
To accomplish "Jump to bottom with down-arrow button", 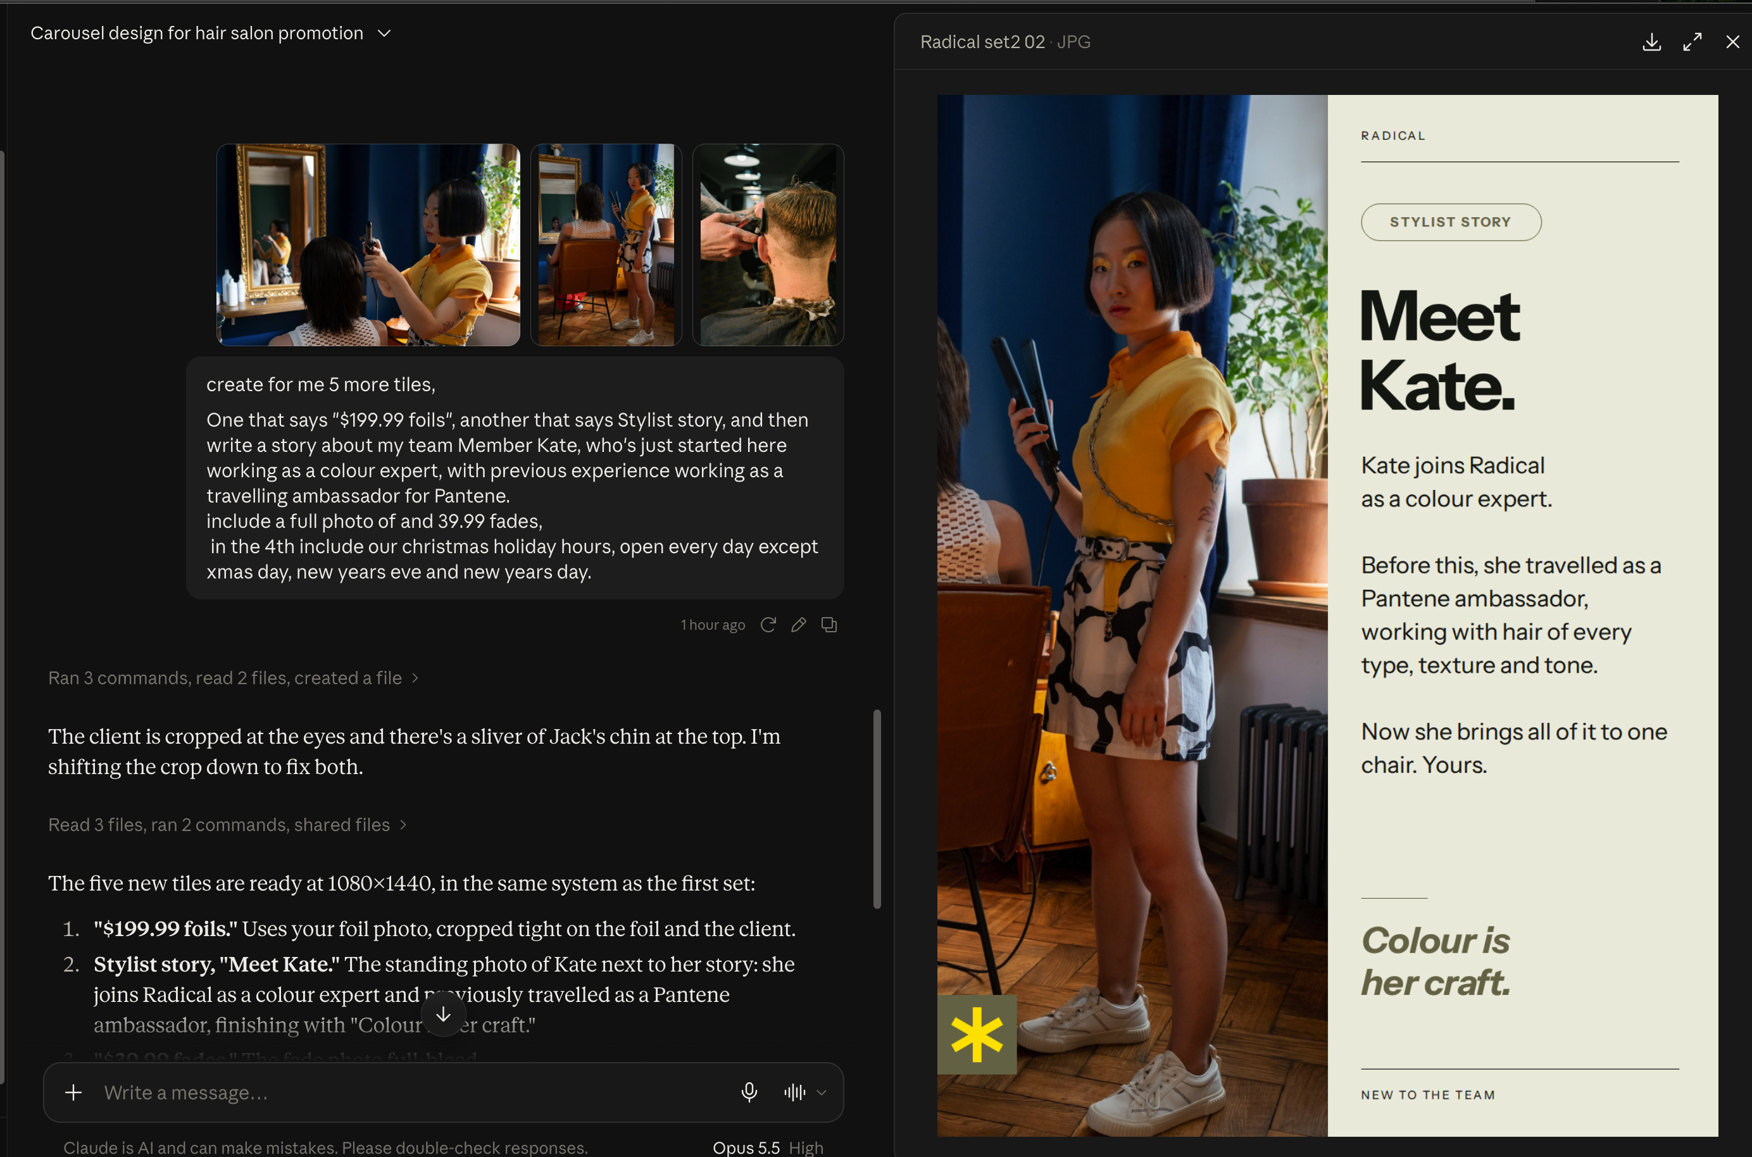I will coord(443,1015).
